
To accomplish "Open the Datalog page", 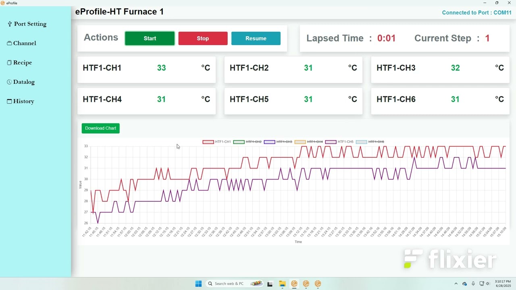I will [x=21, y=82].
